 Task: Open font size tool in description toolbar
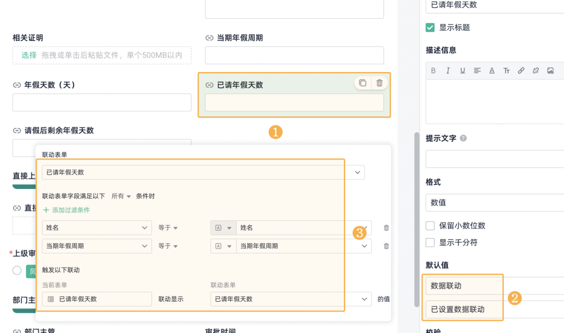pos(507,70)
